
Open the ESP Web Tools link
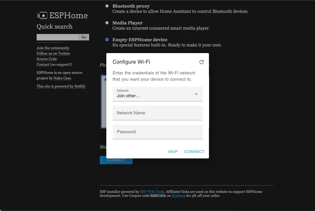click(x=152, y=192)
